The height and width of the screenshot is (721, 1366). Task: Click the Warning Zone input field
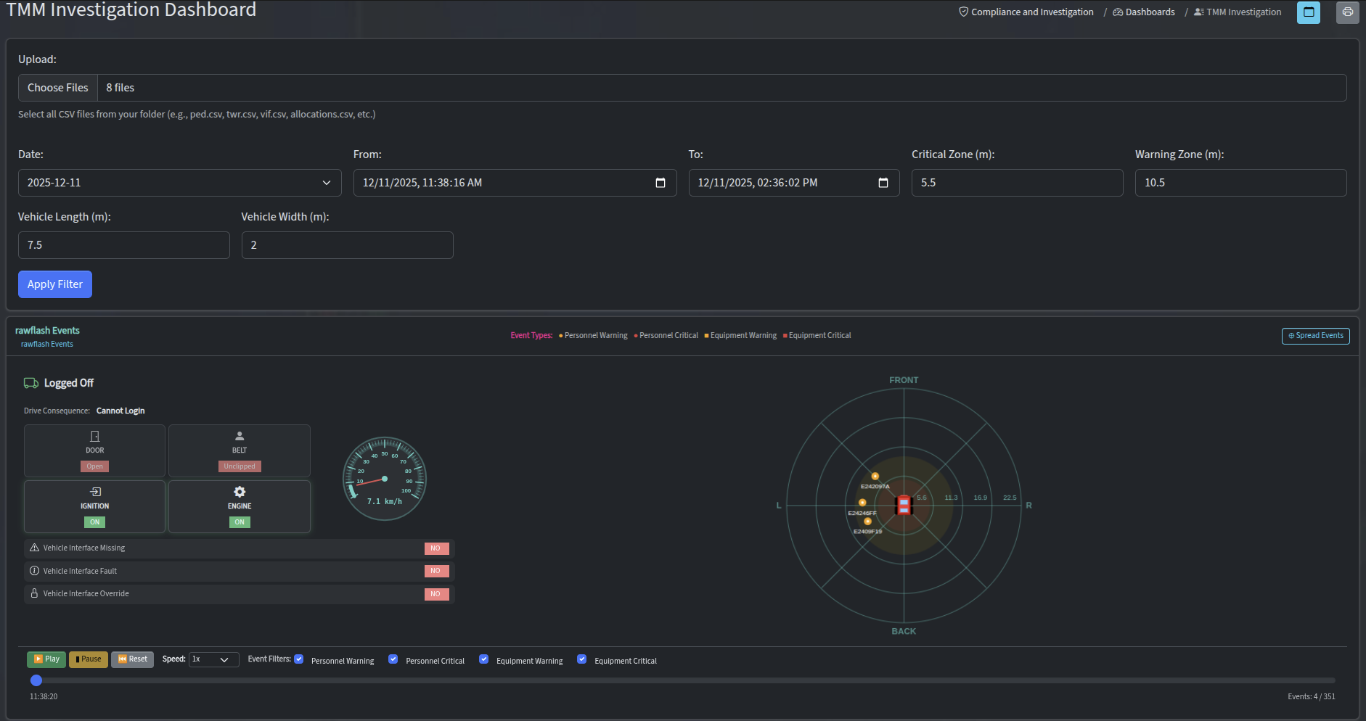tap(1241, 183)
